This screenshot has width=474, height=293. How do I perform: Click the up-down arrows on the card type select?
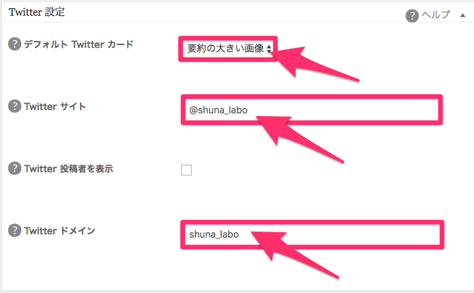268,48
